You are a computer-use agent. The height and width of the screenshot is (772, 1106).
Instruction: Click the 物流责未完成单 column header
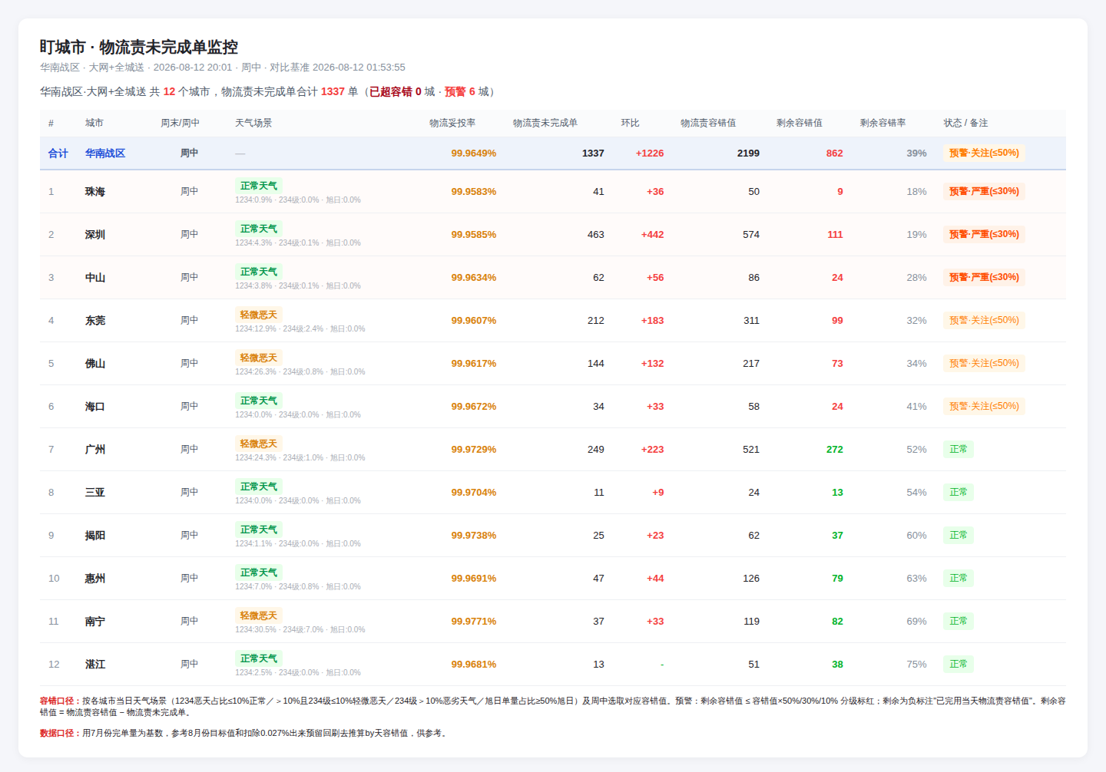(545, 123)
